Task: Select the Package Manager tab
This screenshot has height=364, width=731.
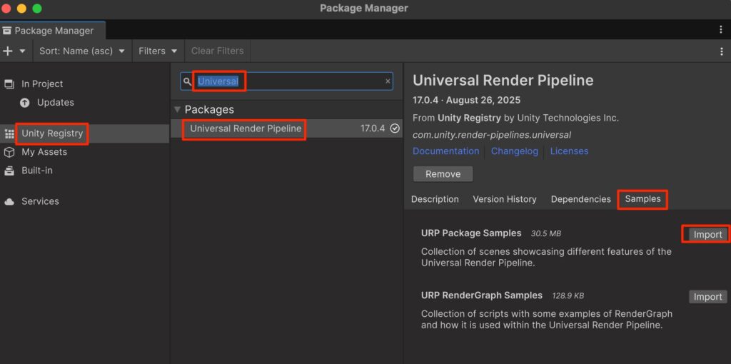Action: [53, 31]
